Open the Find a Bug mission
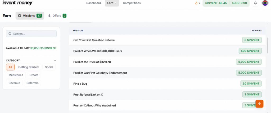This screenshot has width=271, height=113. click(80, 84)
